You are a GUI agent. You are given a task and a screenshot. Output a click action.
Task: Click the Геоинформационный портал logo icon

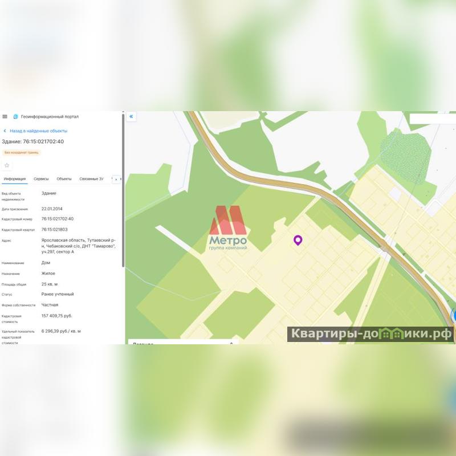16,117
